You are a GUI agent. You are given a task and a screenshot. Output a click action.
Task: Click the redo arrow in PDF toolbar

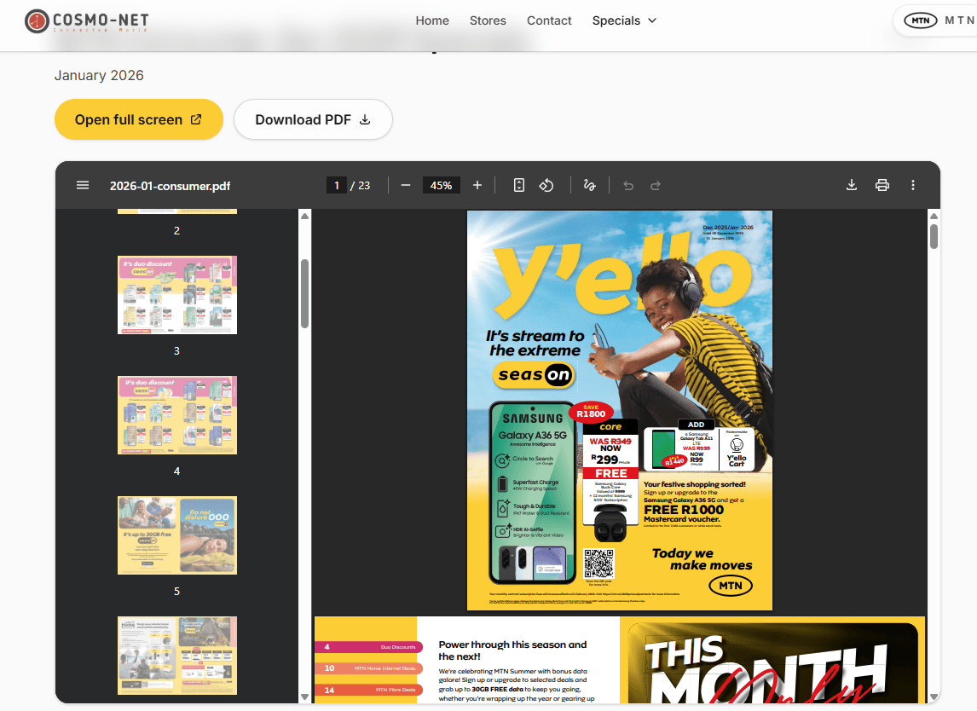tap(656, 185)
